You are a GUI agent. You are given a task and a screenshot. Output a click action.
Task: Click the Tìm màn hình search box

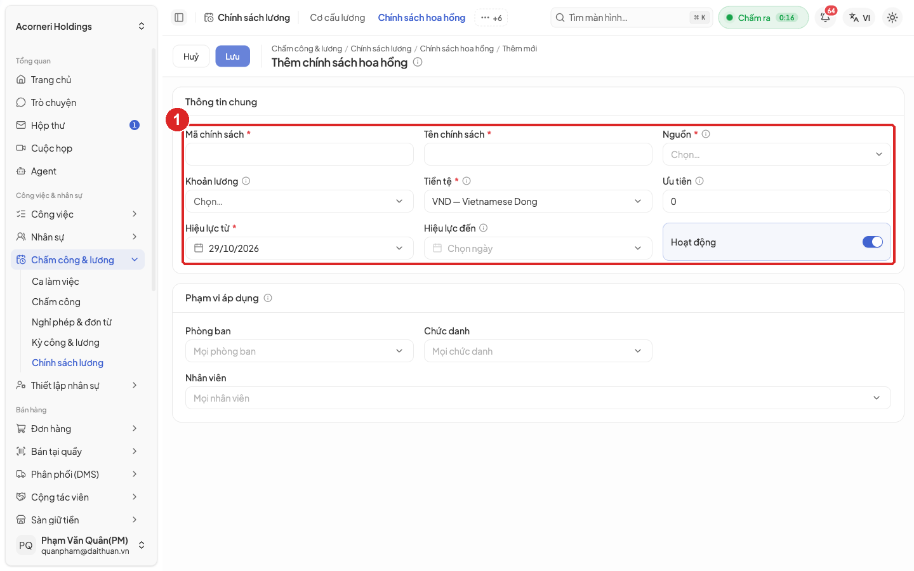(x=632, y=18)
